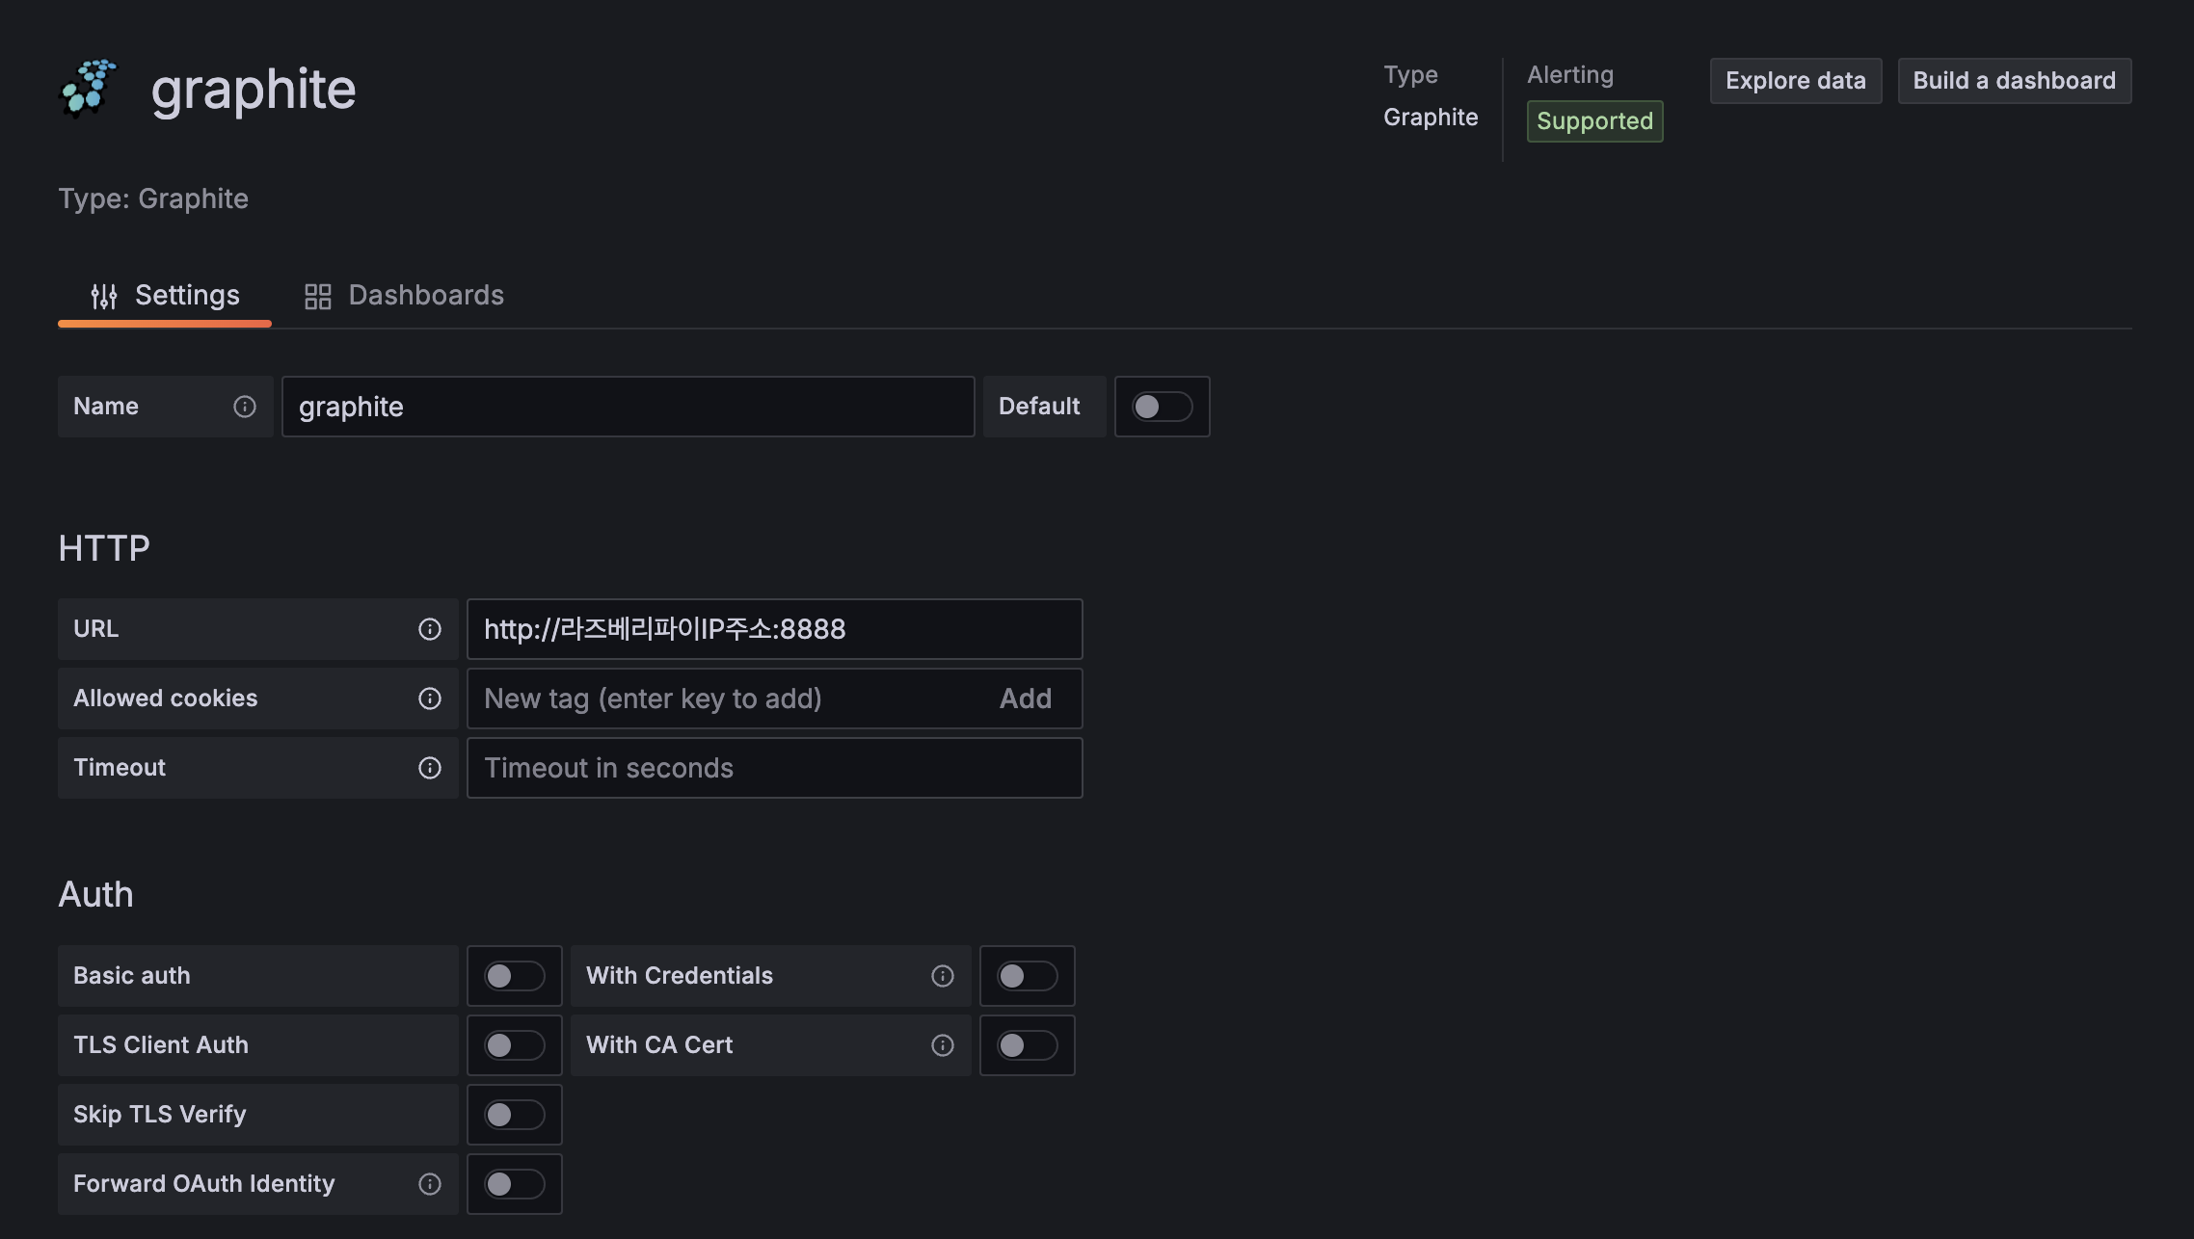
Task: Select the Settings tab
Action: click(x=165, y=296)
